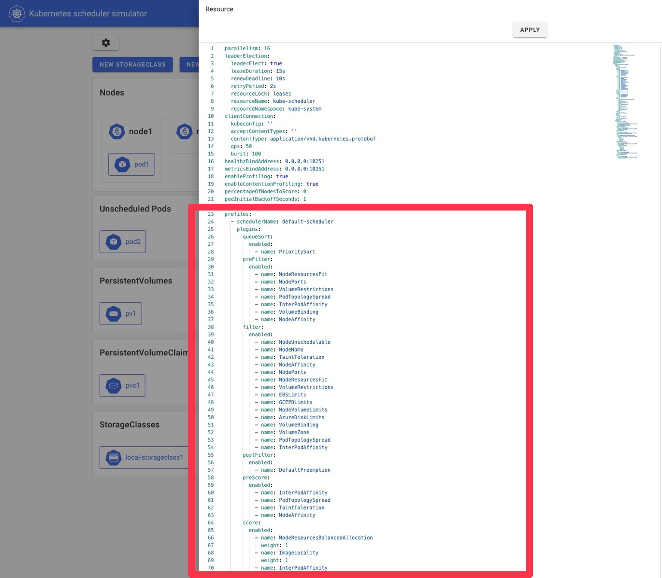This screenshot has width=662, height=578.
Task: Click the 'Unscheduled Pods' section heading
Action: point(135,209)
